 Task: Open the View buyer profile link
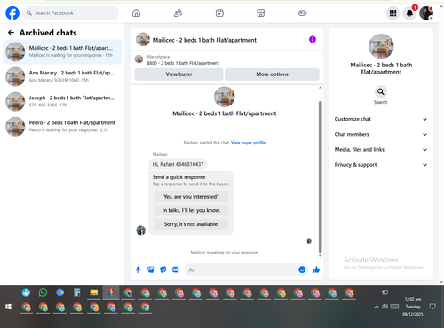248,143
